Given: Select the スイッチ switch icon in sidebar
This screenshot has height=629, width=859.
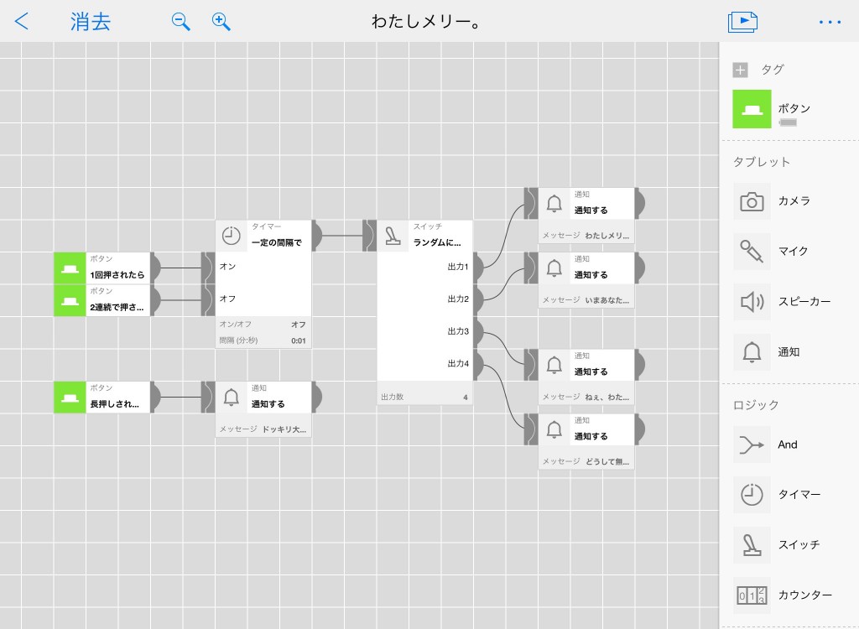Looking at the screenshot, I should point(752,545).
